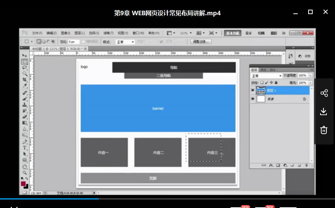
Task: Click the 羽化 feather input field
Action: coord(74,42)
